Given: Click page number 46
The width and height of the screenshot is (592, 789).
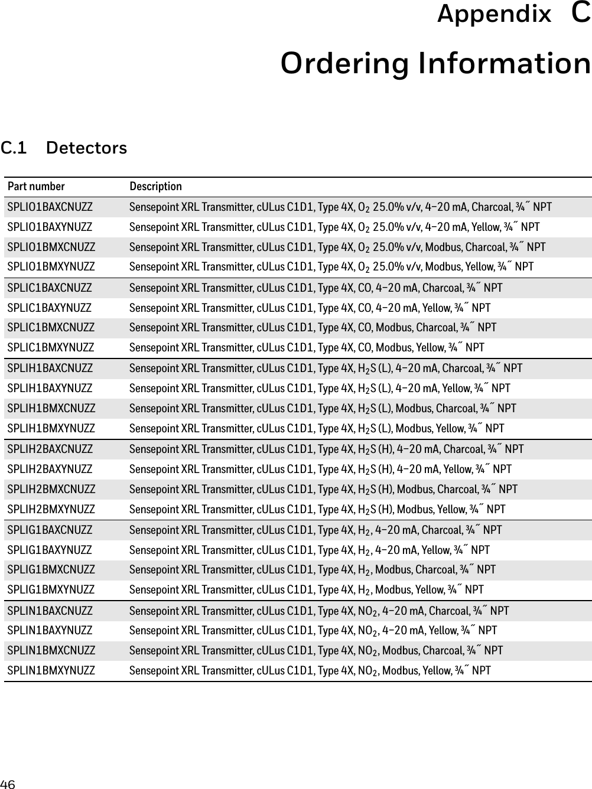Looking at the screenshot, I should point(8,784).
